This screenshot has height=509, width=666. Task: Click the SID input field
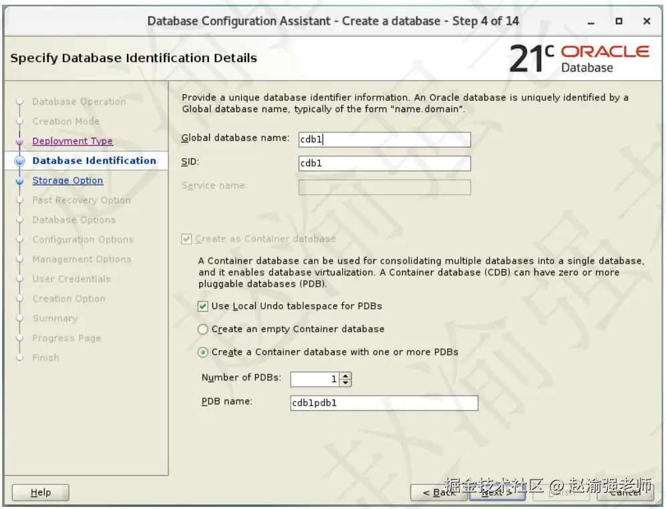coord(384,163)
